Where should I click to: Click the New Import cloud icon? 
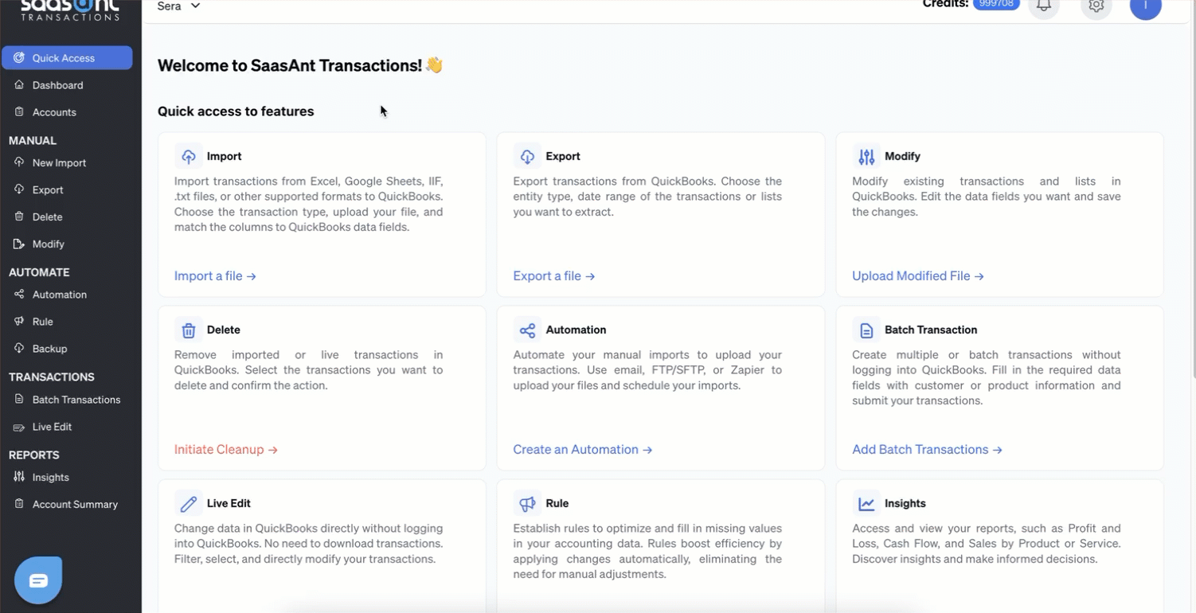[19, 162]
